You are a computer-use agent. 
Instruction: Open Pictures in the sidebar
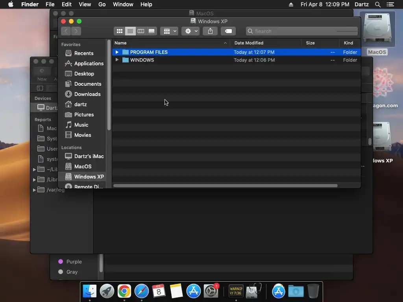tap(82, 114)
